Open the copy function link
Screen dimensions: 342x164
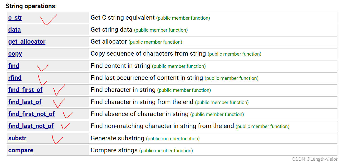(x=15, y=54)
